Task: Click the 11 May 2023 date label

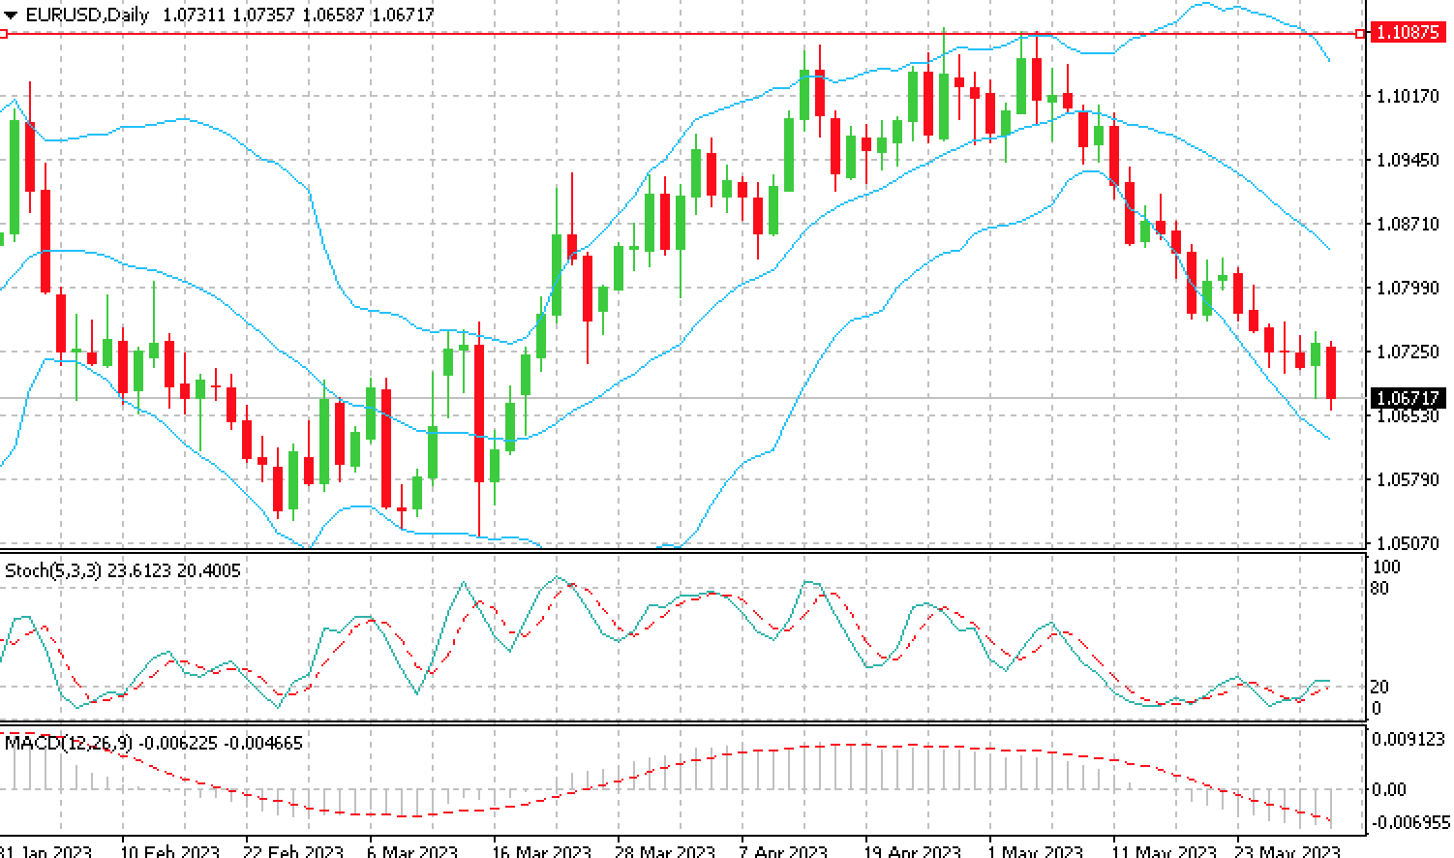Action: (1164, 851)
